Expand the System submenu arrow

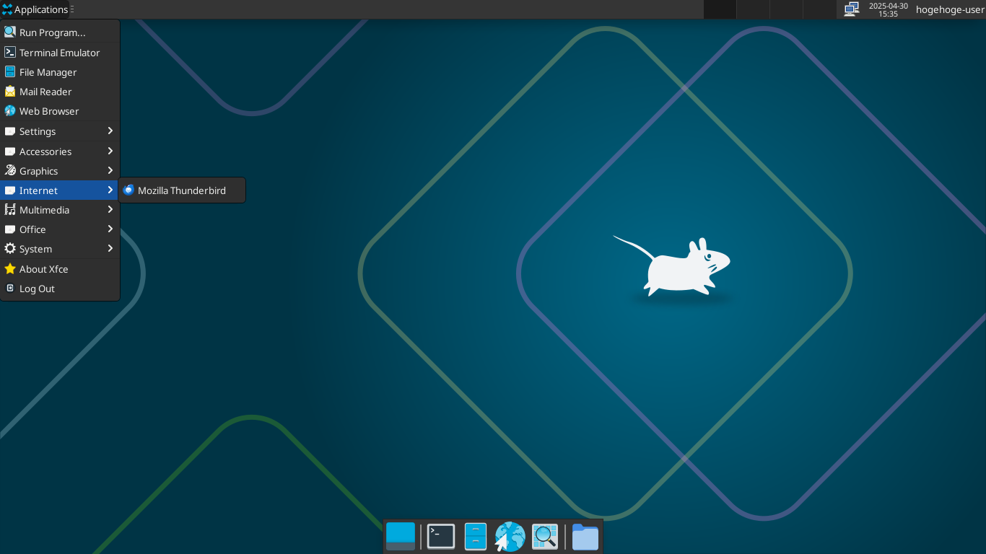[110, 248]
